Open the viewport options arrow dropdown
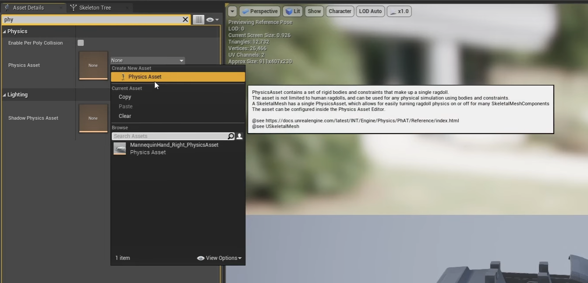The width and height of the screenshot is (588, 283). (233, 11)
